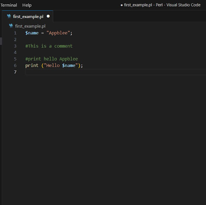206x205 pixels.
Task: Click the "Hello" text in the print string
Action: 53,65
